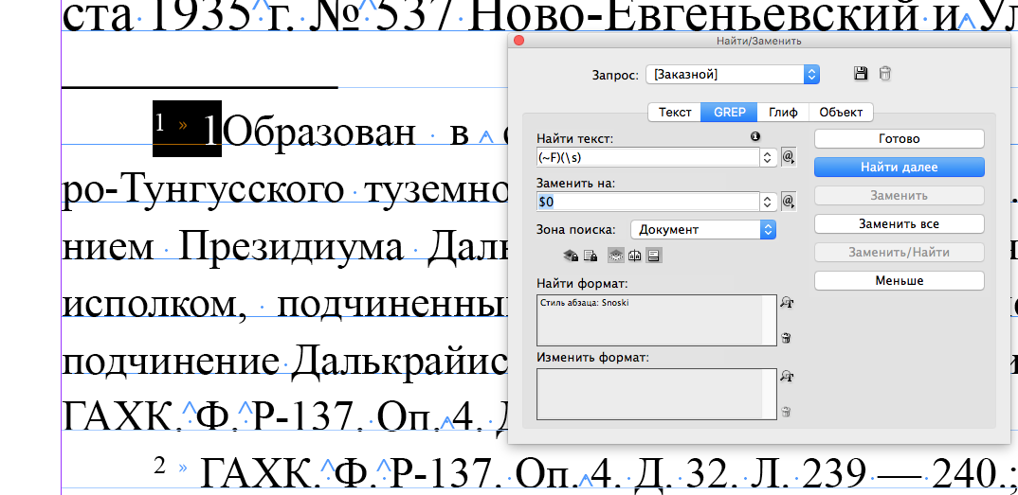
Task: Click Стиль абзаца: Snoski text
Action: (x=584, y=302)
